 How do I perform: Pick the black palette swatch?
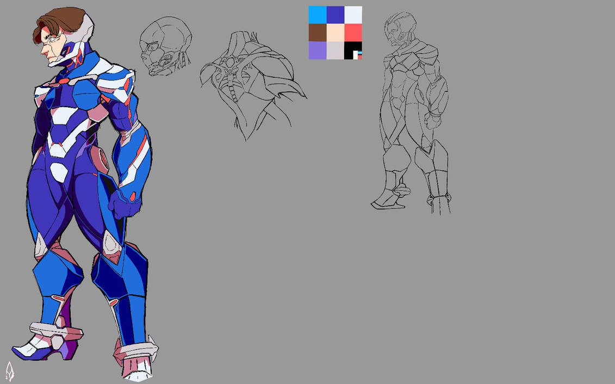point(353,51)
